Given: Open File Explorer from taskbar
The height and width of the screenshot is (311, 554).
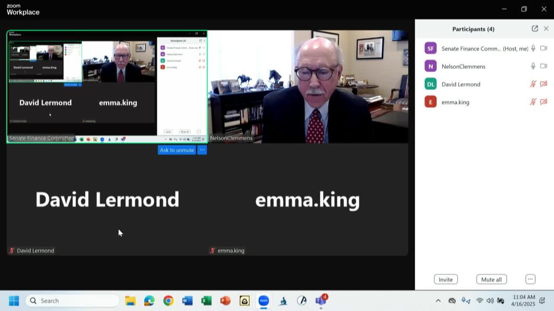Looking at the screenshot, I should point(130,301).
